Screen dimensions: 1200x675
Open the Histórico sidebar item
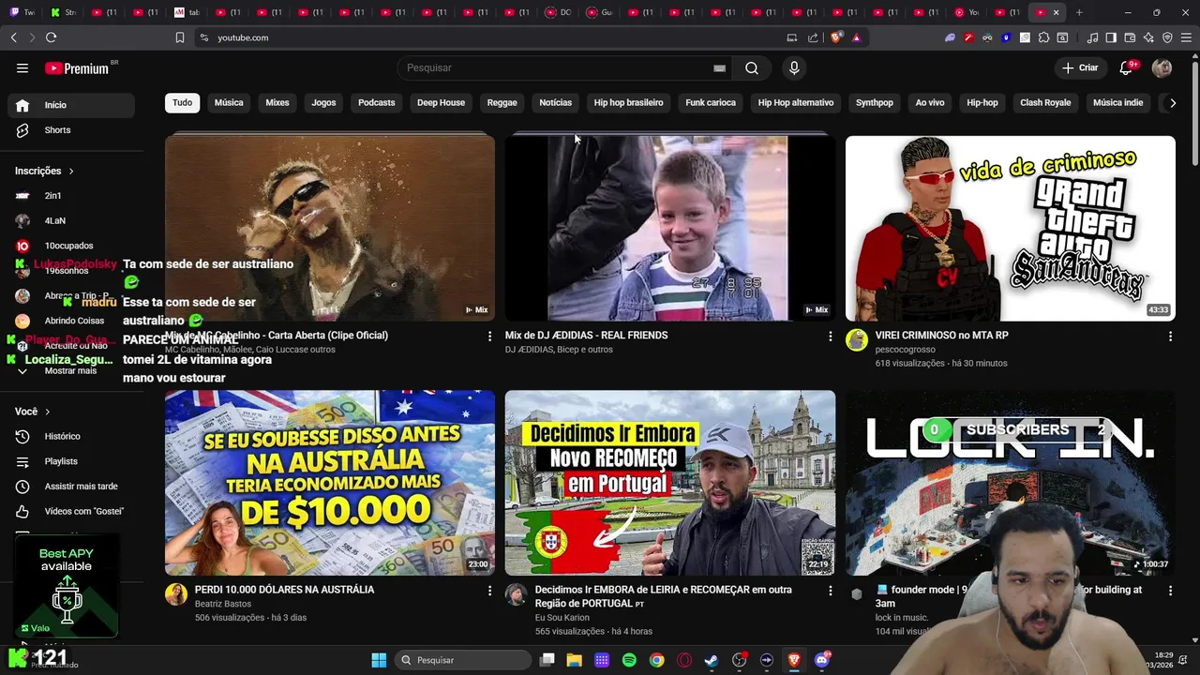coord(70,437)
